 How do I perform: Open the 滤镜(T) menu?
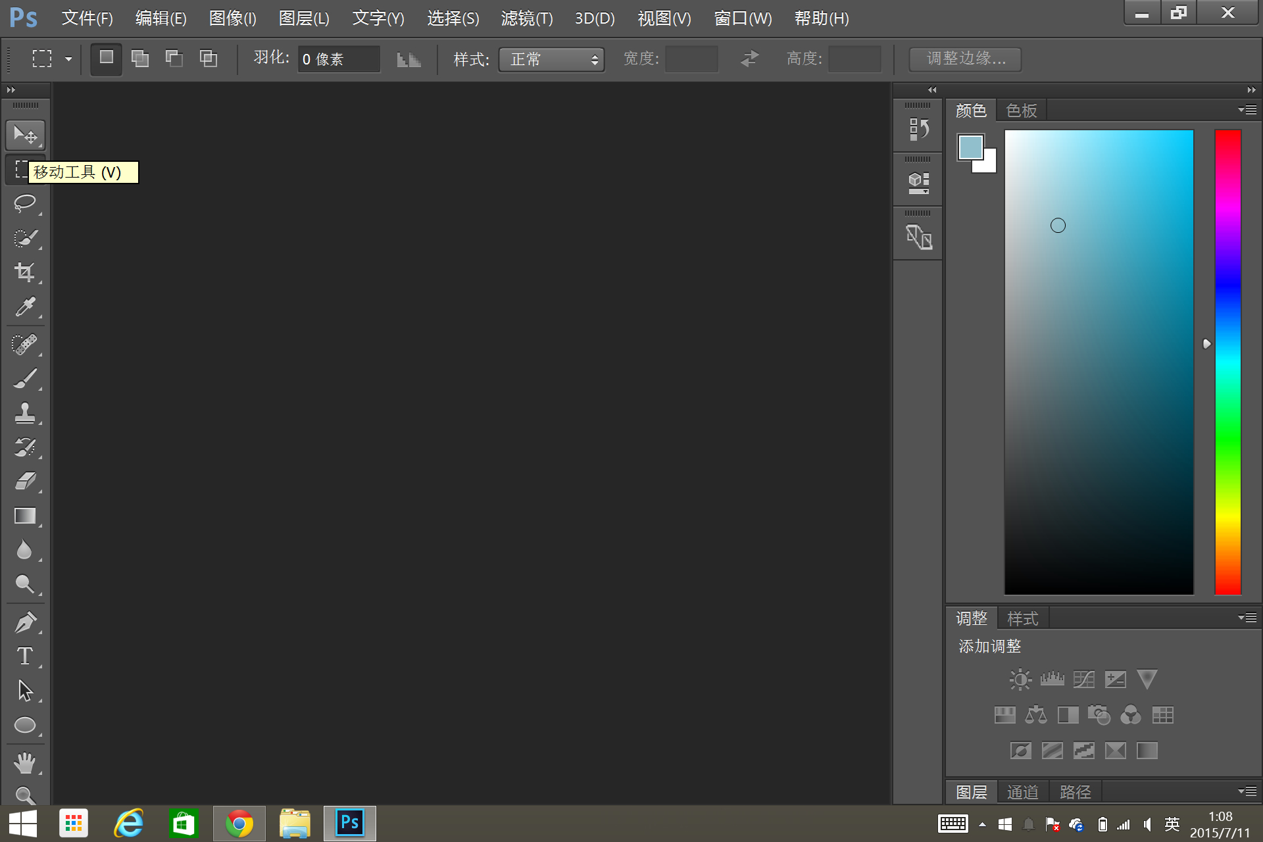[x=526, y=18]
